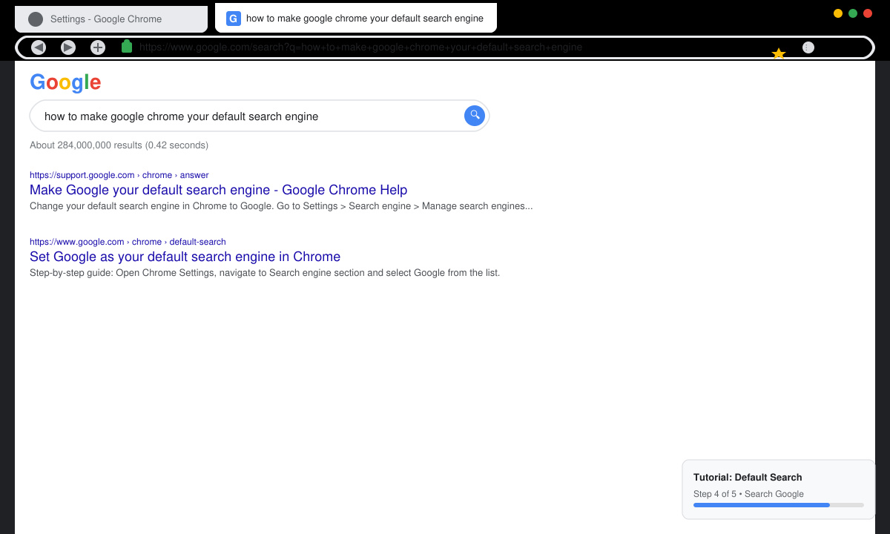Click the green site security lock icon
This screenshot has width=890, height=534.
click(x=126, y=47)
